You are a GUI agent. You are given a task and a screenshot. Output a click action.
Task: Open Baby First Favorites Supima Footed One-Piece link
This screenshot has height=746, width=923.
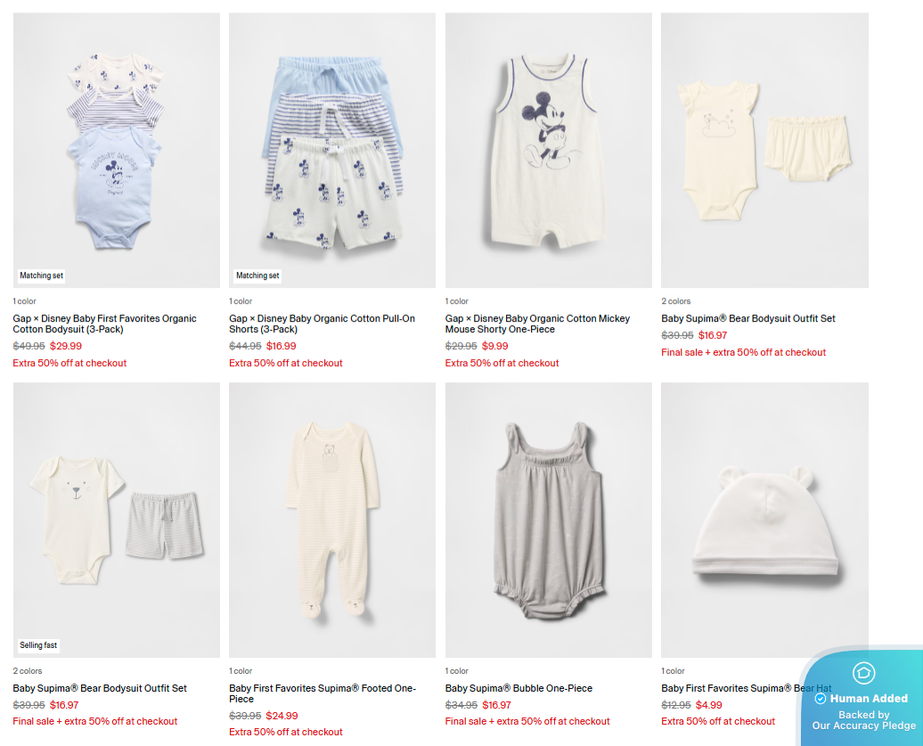click(323, 693)
